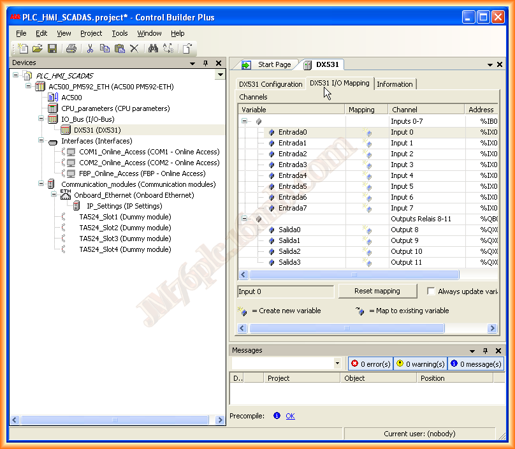This screenshot has width=515, height=449.
Task: Enable the Always update variables checkbox
Action: [432, 291]
